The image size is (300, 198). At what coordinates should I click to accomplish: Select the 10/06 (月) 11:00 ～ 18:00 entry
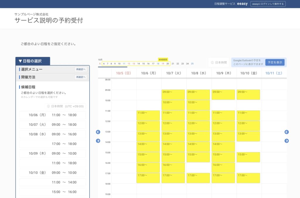(x=52, y=115)
